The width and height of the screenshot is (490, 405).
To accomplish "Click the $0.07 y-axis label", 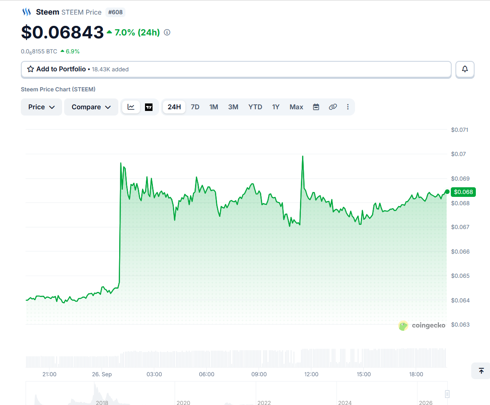I will point(458,154).
